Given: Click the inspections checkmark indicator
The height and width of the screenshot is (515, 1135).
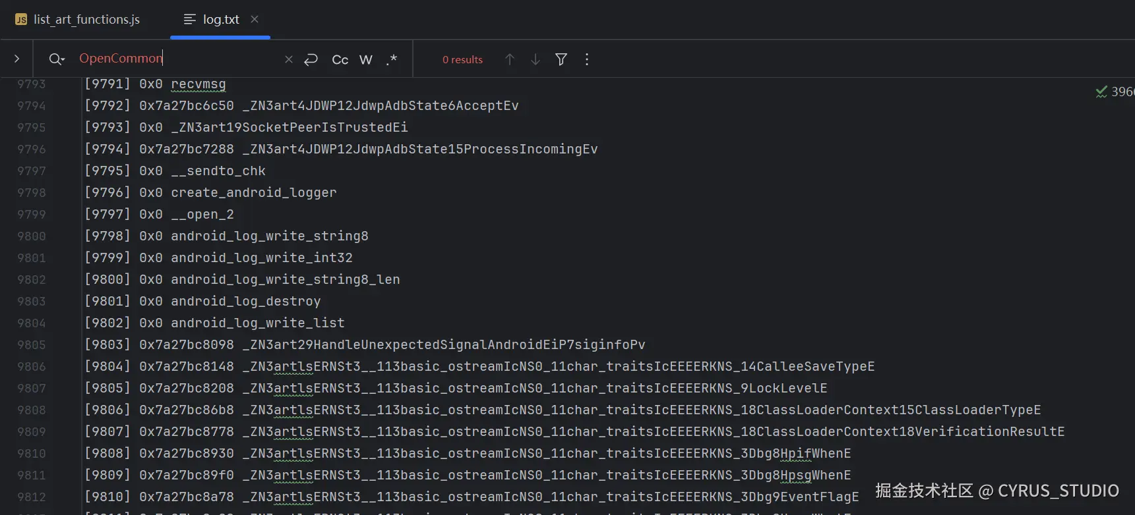Looking at the screenshot, I should (x=1101, y=92).
